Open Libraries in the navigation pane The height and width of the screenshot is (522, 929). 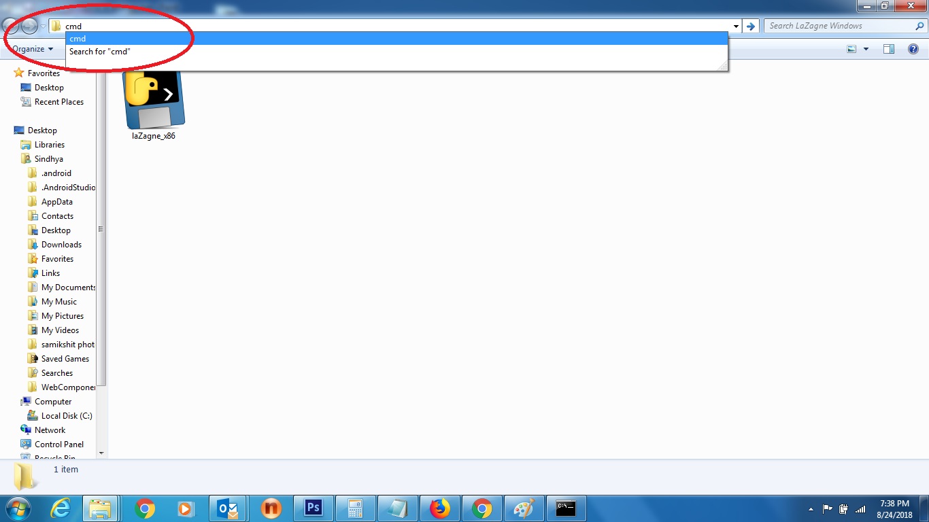pyautogui.click(x=49, y=145)
